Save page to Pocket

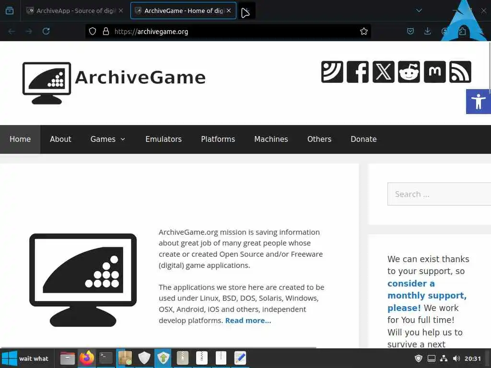(x=410, y=31)
